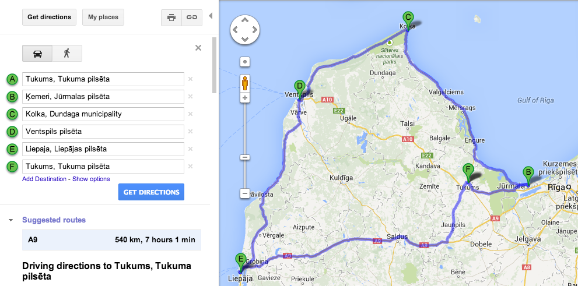This screenshot has width=578, height=286.
Task: Click the green C marker in list
Action: tap(12, 114)
